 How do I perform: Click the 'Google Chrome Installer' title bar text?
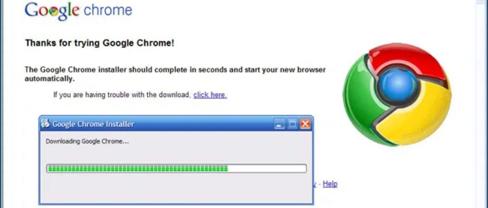(x=93, y=124)
